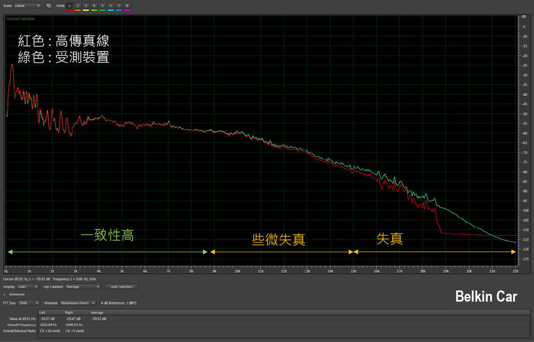Click the Overall Musical Note row label

click(19, 331)
